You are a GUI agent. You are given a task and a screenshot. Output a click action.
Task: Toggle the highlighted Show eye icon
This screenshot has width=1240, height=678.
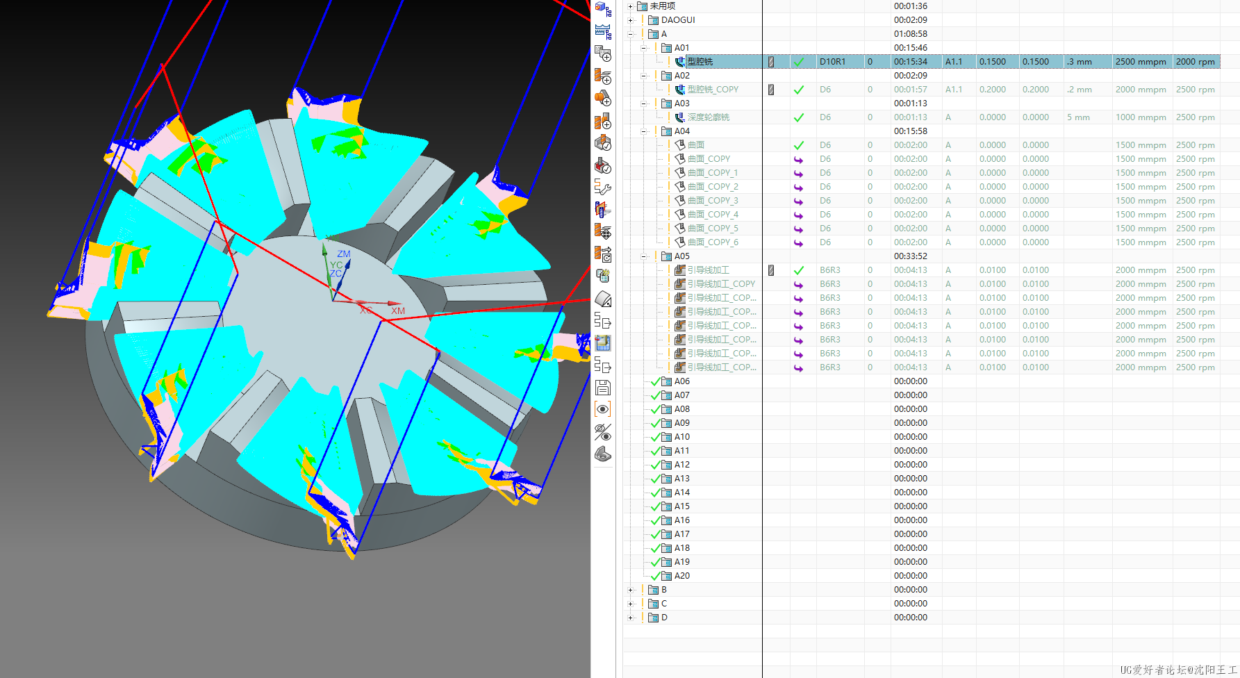point(603,409)
